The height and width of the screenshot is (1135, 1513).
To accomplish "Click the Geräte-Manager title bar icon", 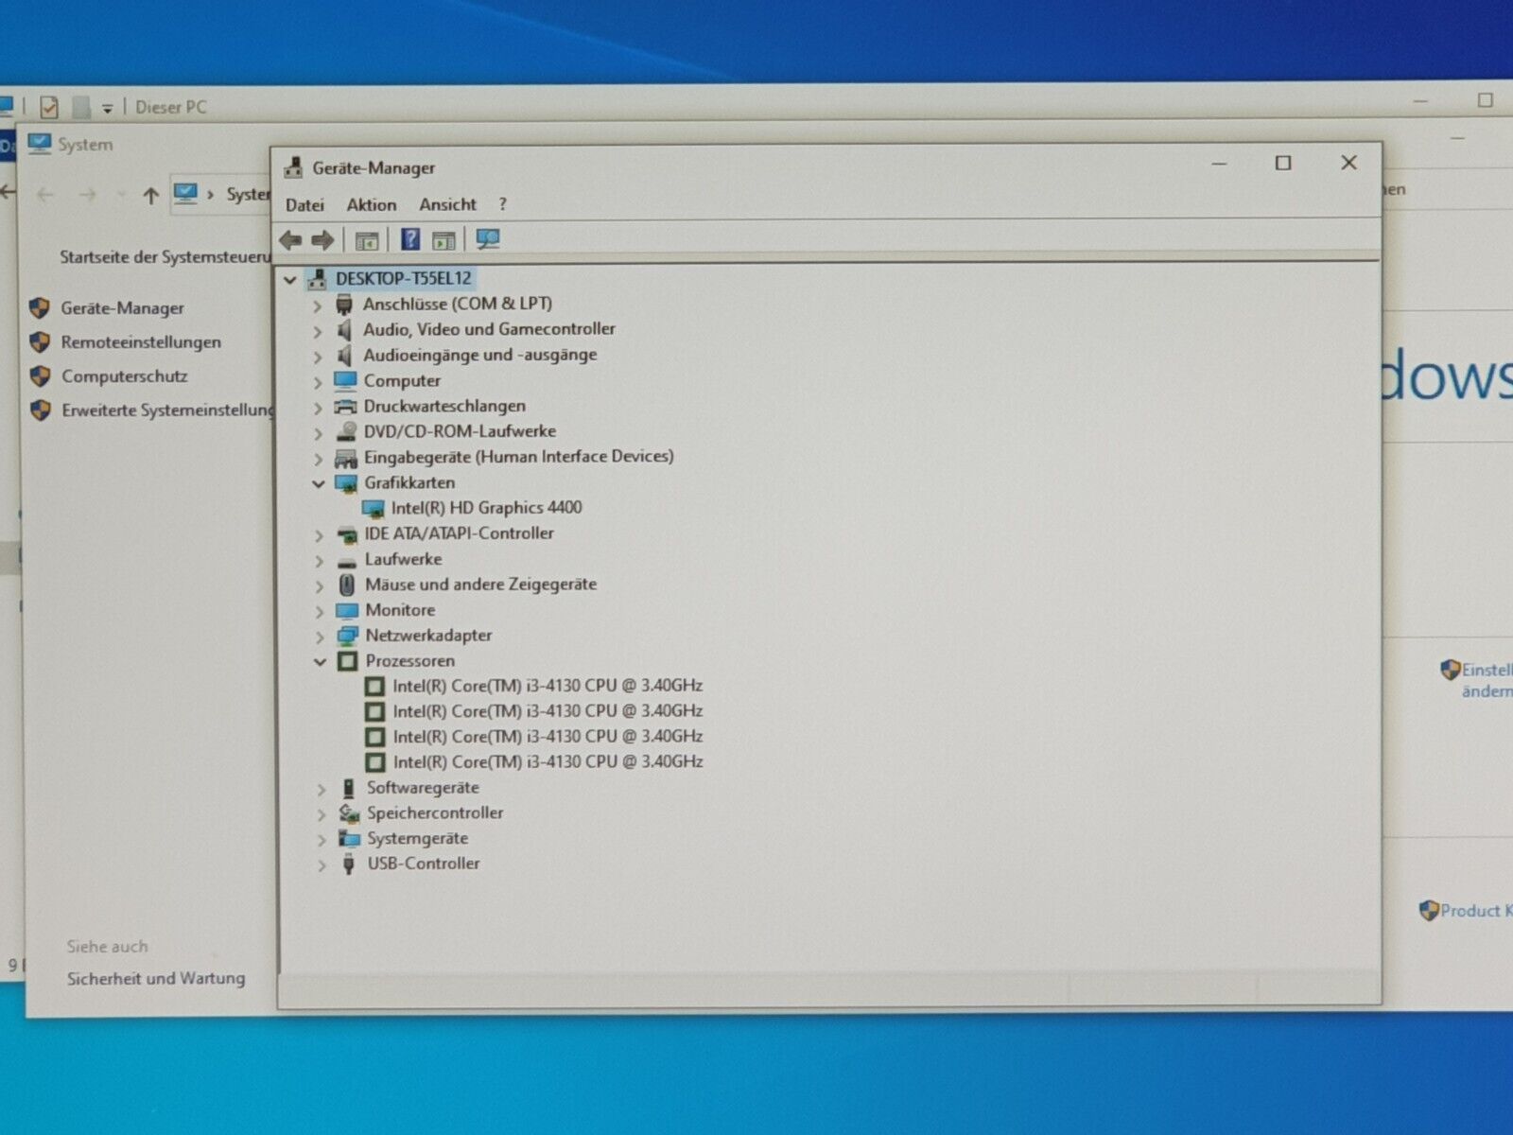I will pos(293,167).
